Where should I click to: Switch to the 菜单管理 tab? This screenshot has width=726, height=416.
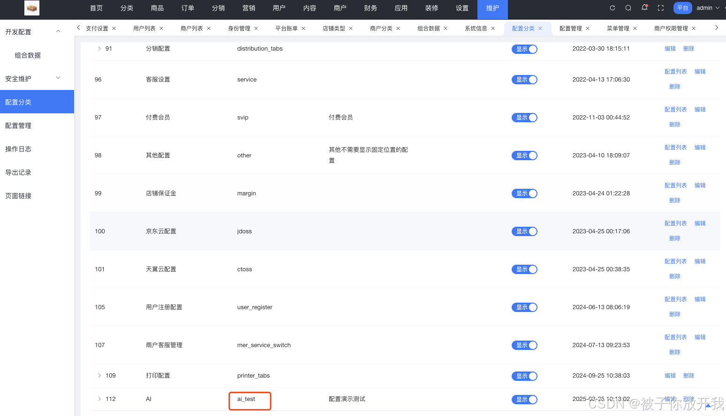(x=618, y=29)
